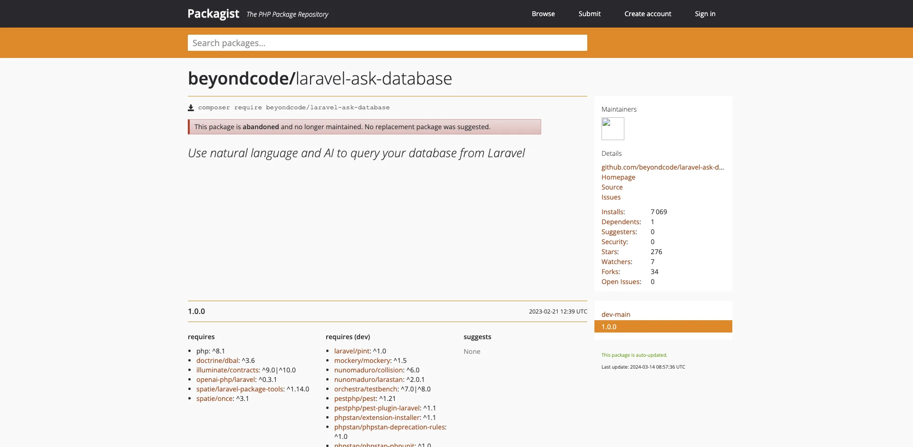Click the 1.0.0 version heading

coord(196,311)
